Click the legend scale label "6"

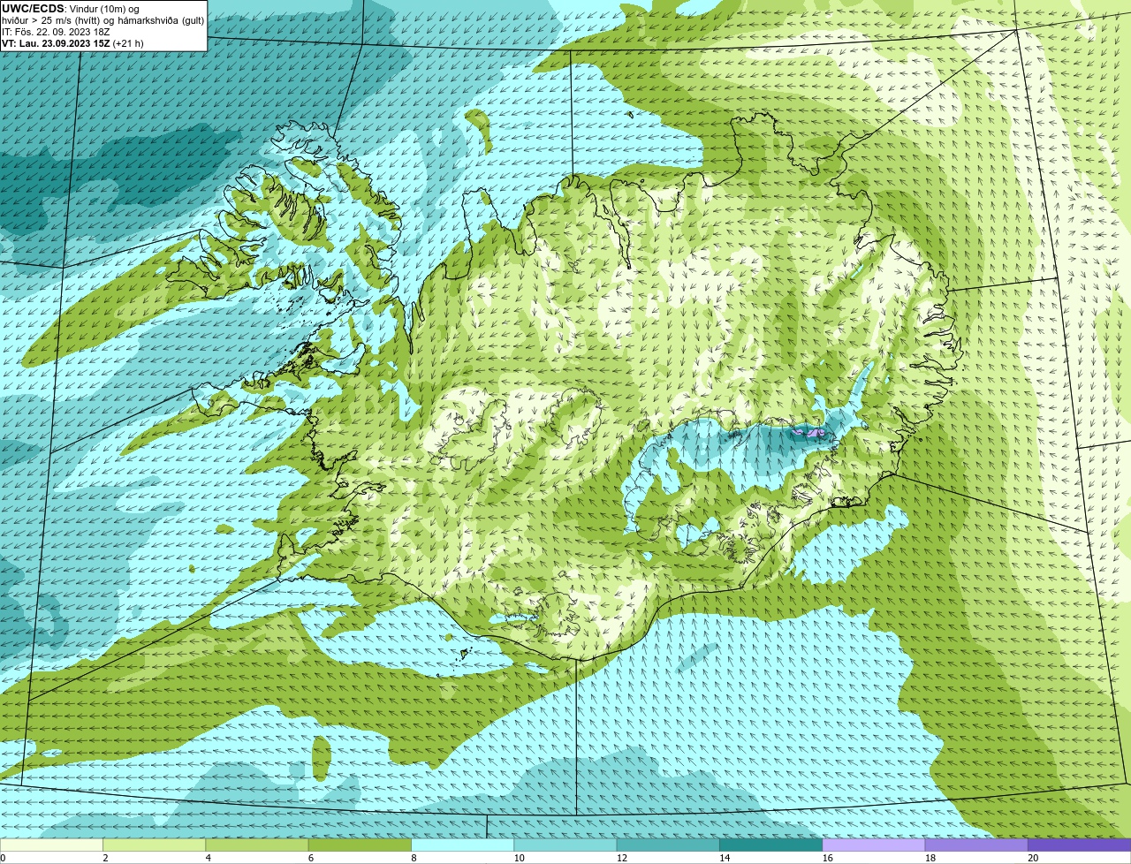point(311,858)
